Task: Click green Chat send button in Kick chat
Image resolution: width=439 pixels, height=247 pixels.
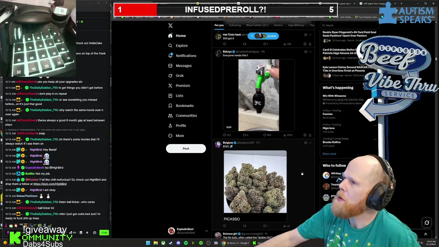Action: tap(104, 233)
